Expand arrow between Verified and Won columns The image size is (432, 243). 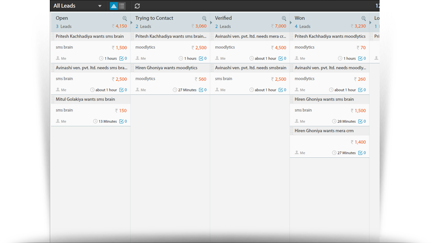[x=290, y=22]
